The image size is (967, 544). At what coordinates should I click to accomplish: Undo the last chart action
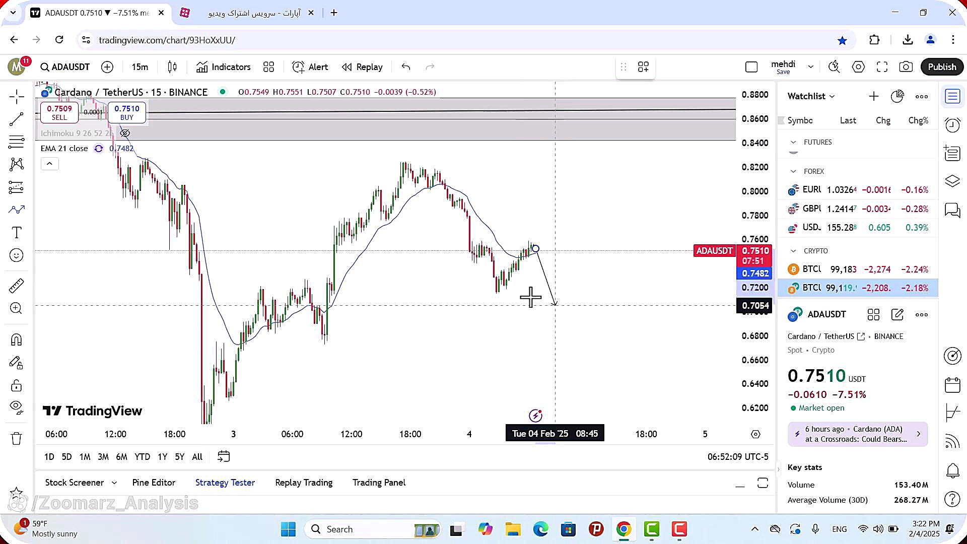[x=406, y=67]
